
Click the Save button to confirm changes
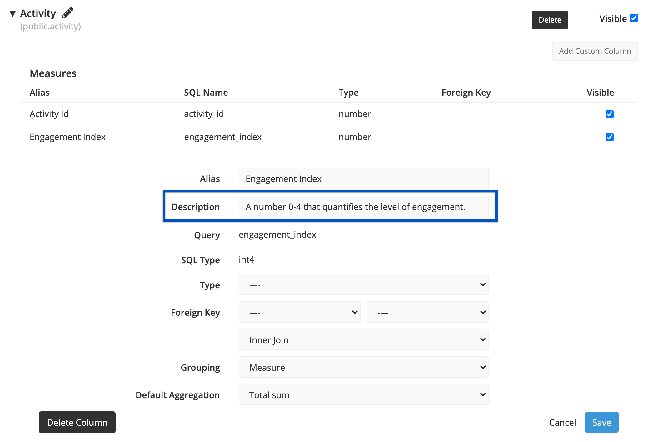[601, 422]
